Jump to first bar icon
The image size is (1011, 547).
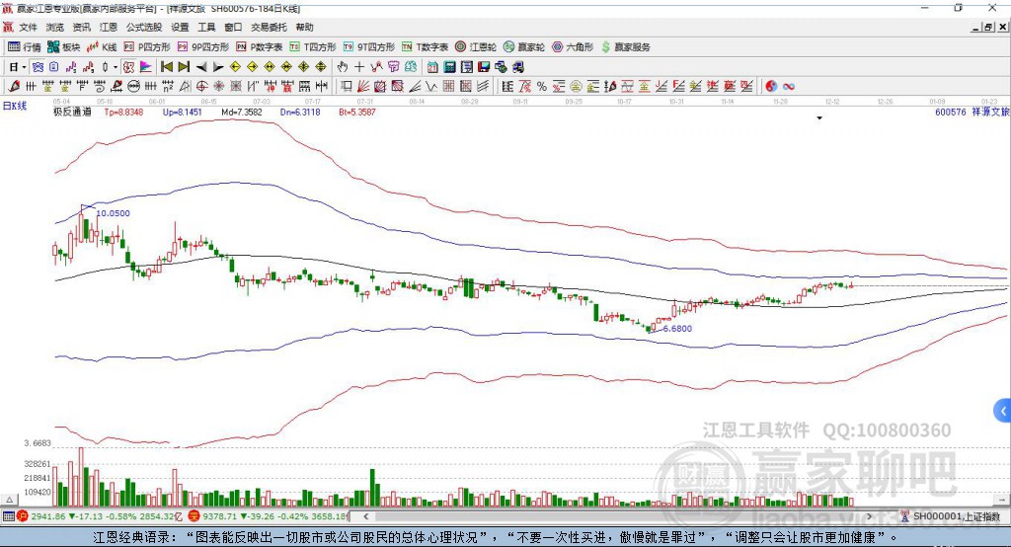click(166, 66)
